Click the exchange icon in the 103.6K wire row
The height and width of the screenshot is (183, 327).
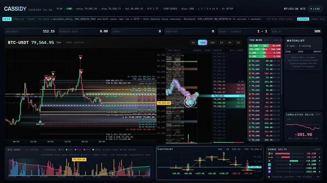250,73
